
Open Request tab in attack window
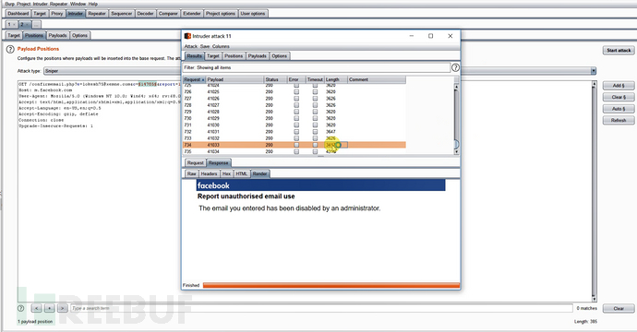(196, 162)
